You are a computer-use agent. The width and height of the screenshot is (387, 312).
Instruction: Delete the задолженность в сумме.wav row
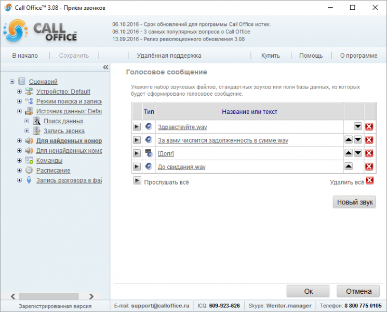369,140
